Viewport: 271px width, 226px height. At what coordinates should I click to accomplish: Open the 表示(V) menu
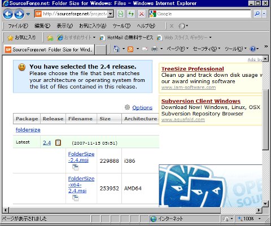pos(65,26)
